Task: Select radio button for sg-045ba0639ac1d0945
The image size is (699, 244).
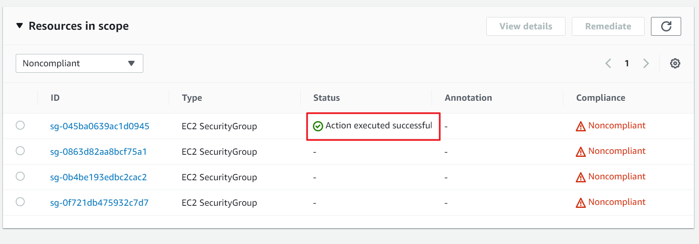Action: (x=20, y=125)
